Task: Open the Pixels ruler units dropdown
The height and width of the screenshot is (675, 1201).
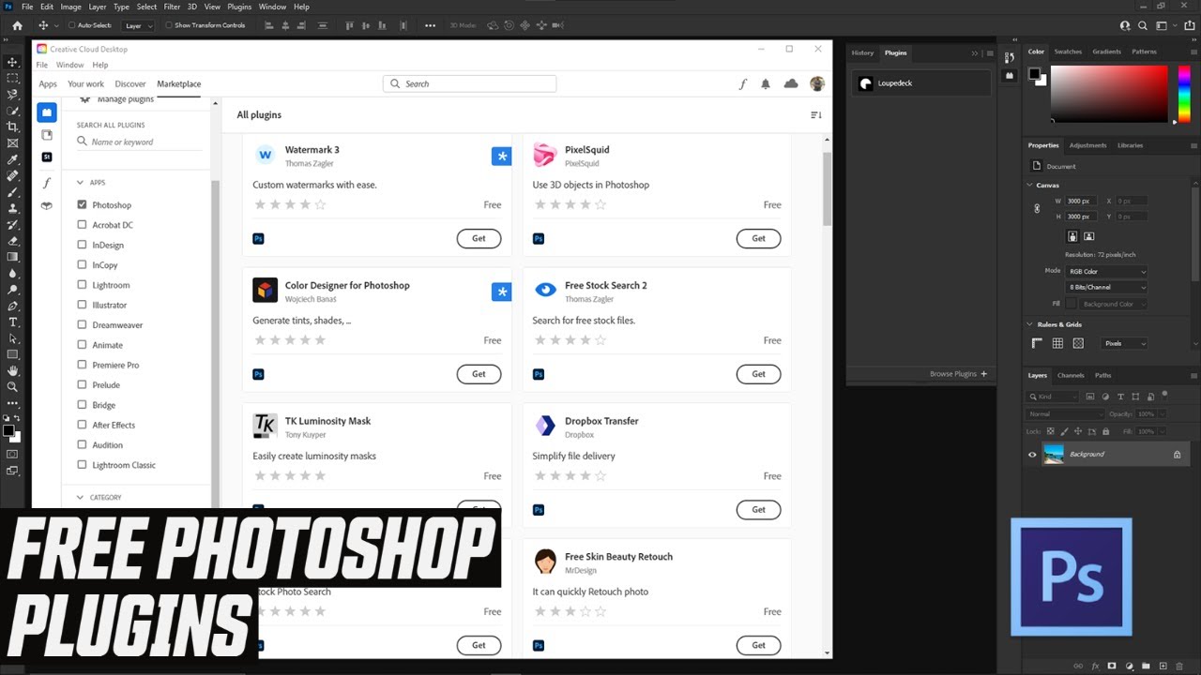Action: pos(1124,344)
